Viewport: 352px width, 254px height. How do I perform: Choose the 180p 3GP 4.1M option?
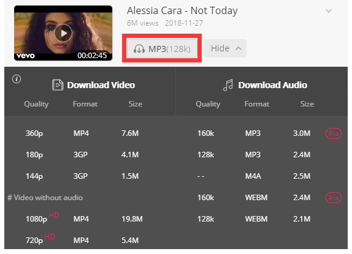pos(90,155)
